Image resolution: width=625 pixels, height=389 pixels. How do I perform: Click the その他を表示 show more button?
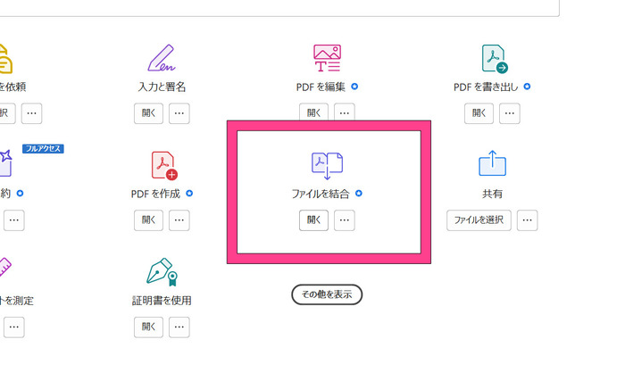(x=327, y=294)
